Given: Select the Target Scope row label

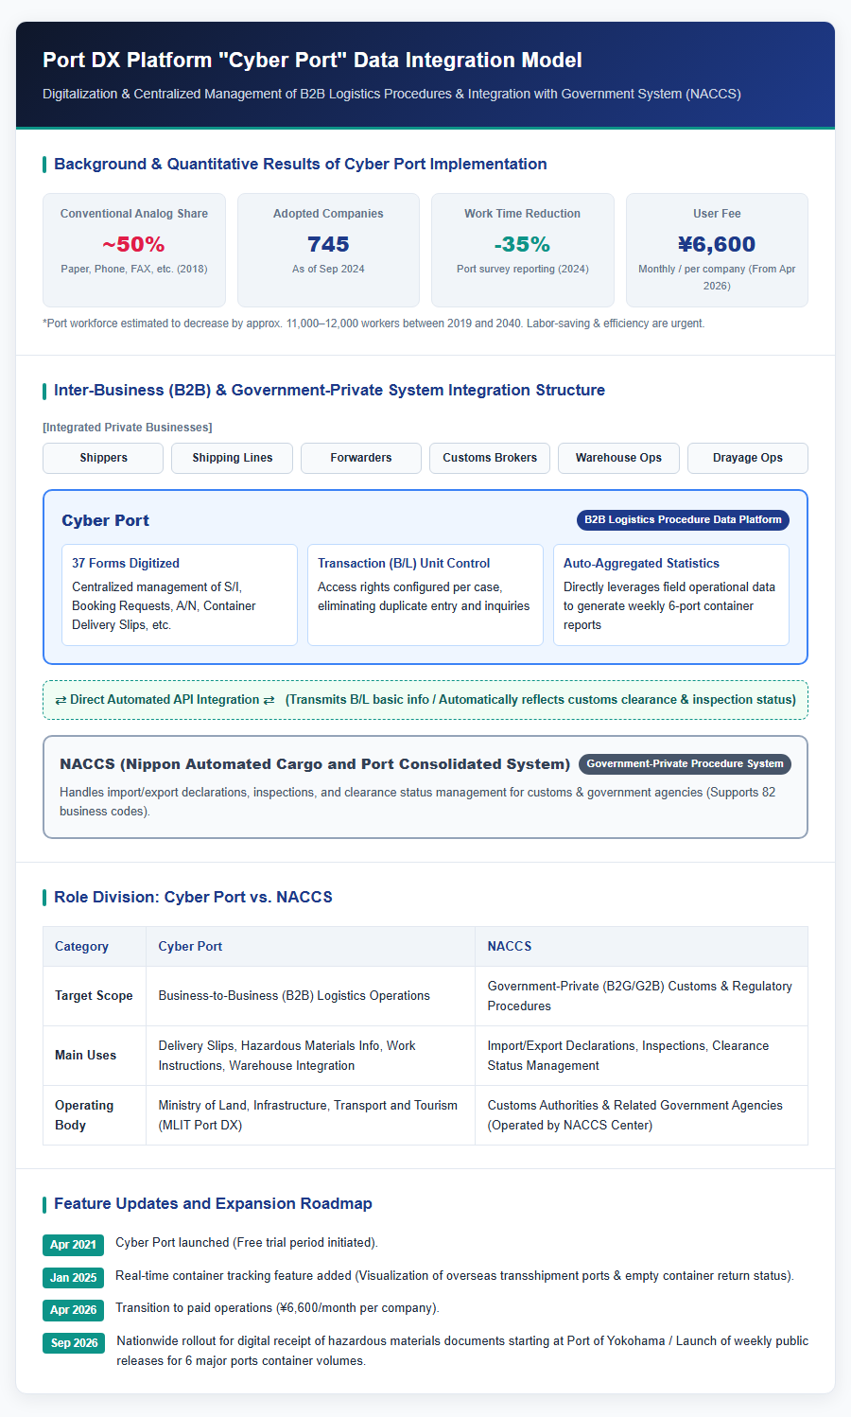Looking at the screenshot, I should tap(94, 995).
